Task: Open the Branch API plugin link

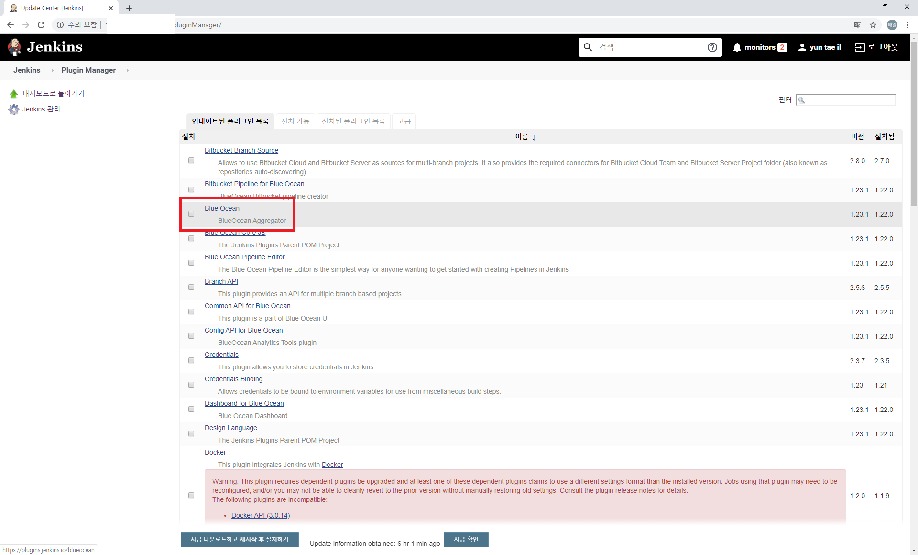Action: [x=221, y=281]
